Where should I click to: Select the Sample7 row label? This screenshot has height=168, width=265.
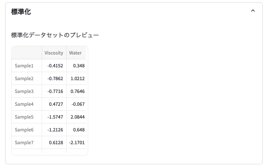pos(24,143)
